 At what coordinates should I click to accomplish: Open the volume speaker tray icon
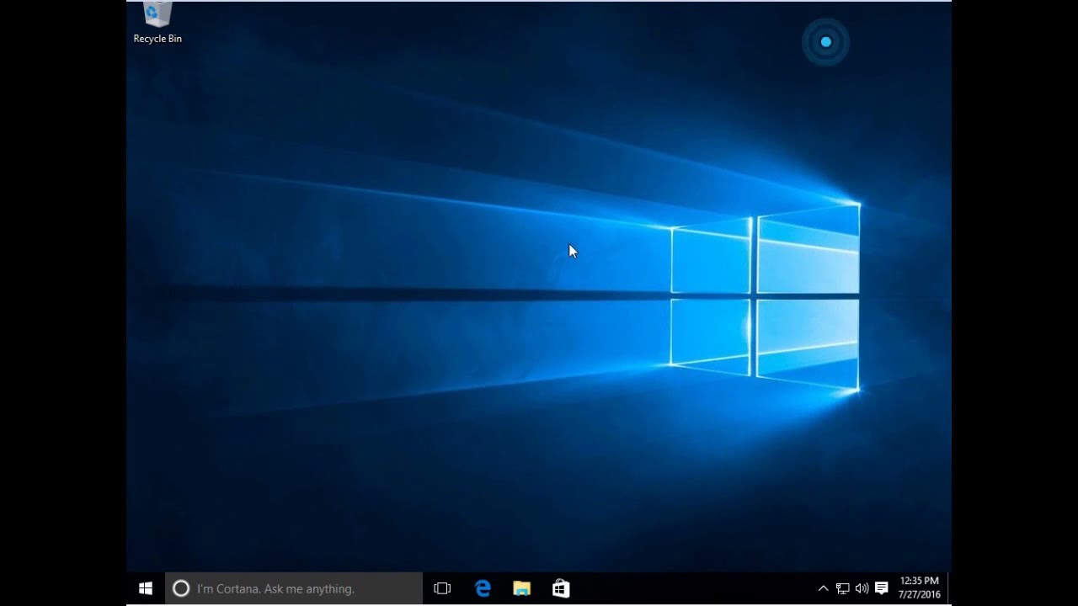pyautogui.click(x=862, y=588)
